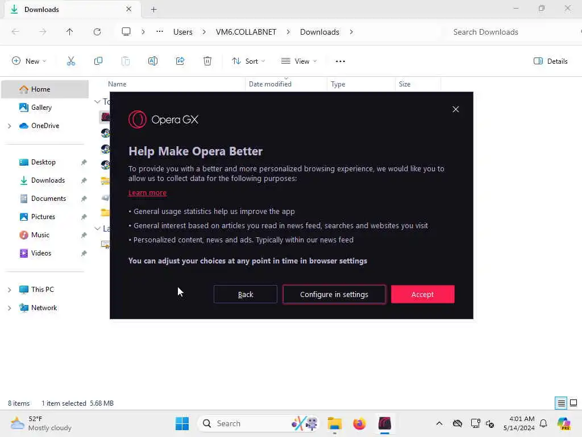
Task: Go Back in the Opera GX installer
Action: tap(246, 294)
